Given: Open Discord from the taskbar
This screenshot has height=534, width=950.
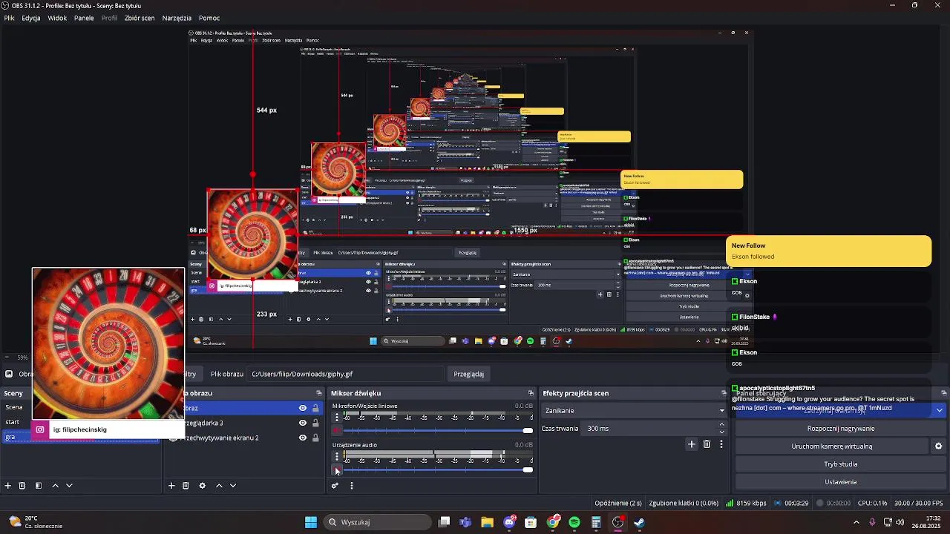Looking at the screenshot, I should click(509, 522).
